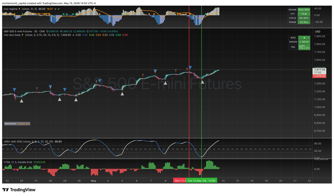Screen dimensions: 334x196
Task: Open the mxc duo-base indicator legend title
Action: [x=12, y=35]
